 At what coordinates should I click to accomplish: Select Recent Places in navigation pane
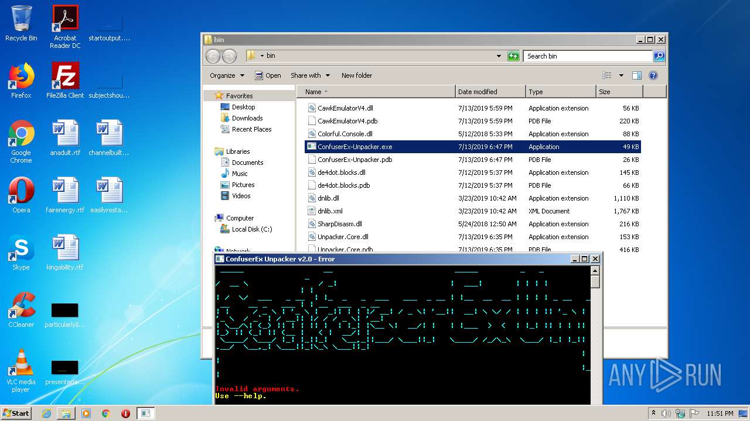251,129
